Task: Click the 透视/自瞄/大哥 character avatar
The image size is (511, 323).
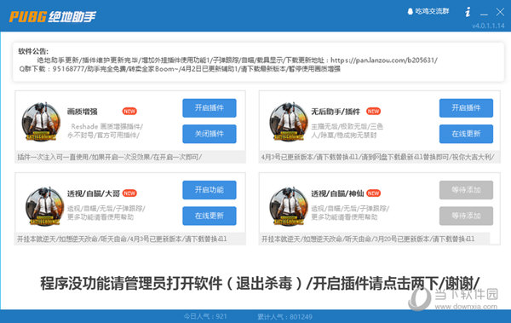Action: pos(44,206)
